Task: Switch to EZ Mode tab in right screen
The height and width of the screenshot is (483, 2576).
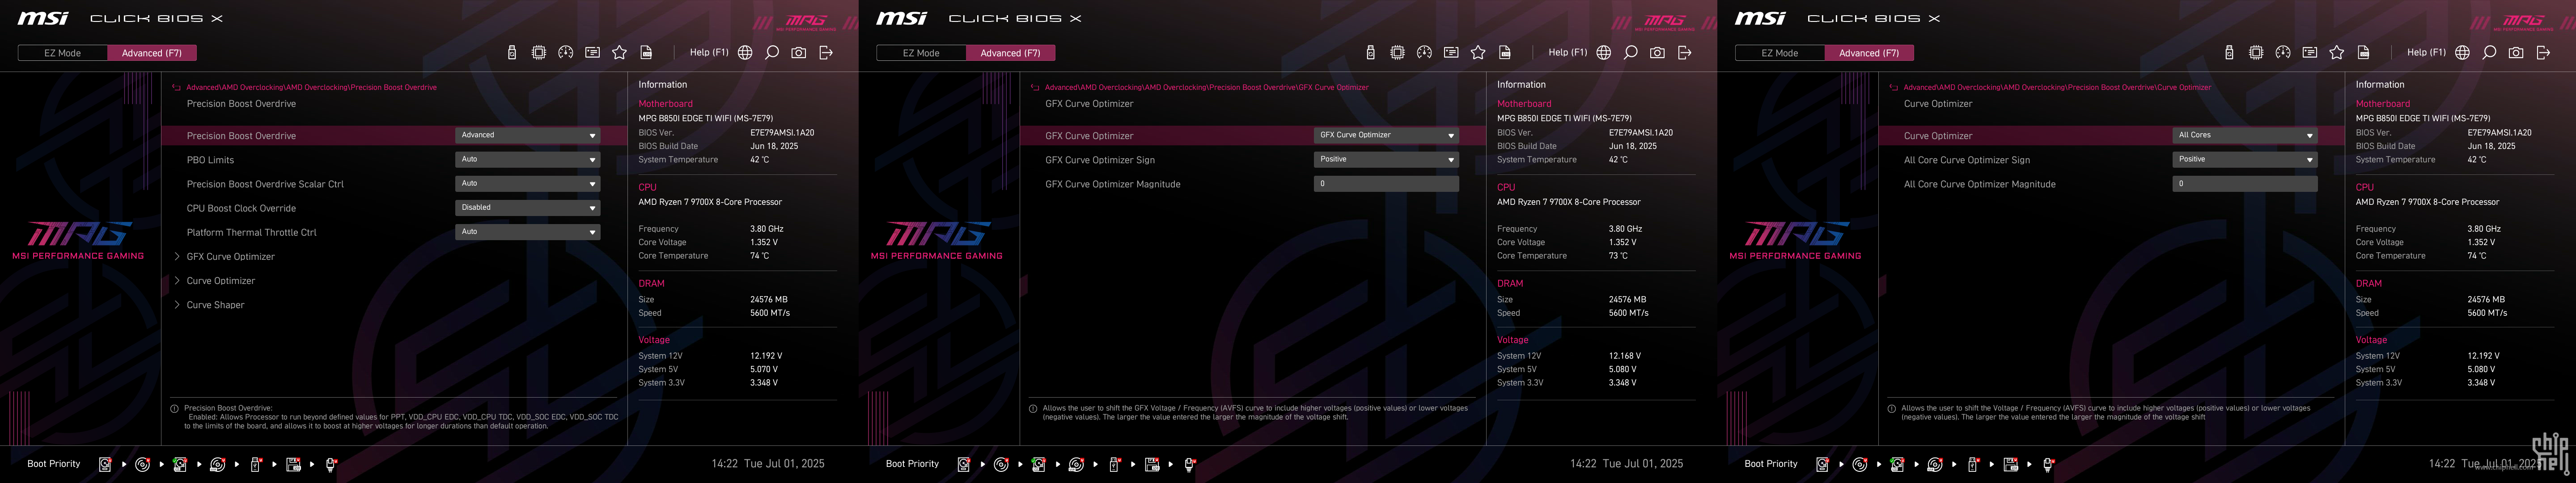Action: click(1780, 53)
